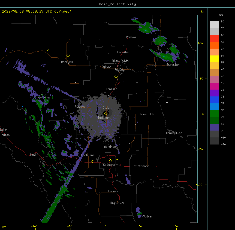Click the Drumheller town label

coord(174,133)
